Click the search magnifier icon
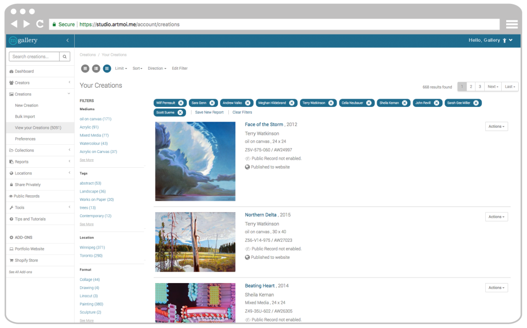 point(64,56)
